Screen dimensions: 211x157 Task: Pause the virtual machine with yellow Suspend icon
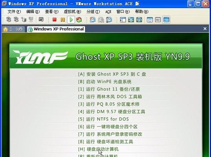(x=63, y=20)
